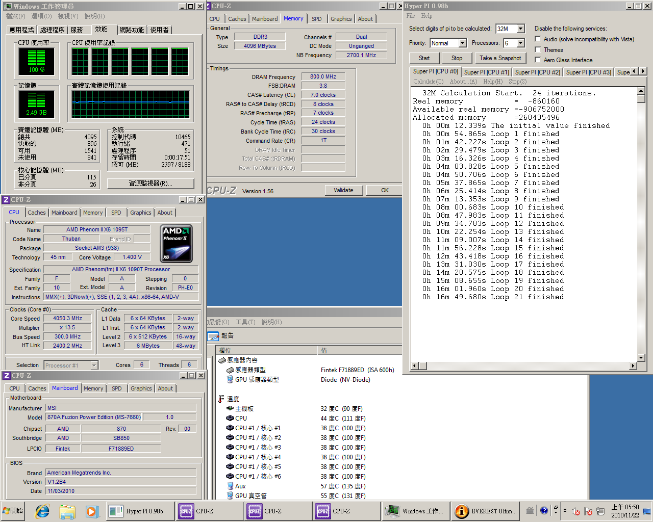The width and height of the screenshot is (653, 522).
Task: Click the blue help icon on language bar
Action: click(x=544, y=510)
